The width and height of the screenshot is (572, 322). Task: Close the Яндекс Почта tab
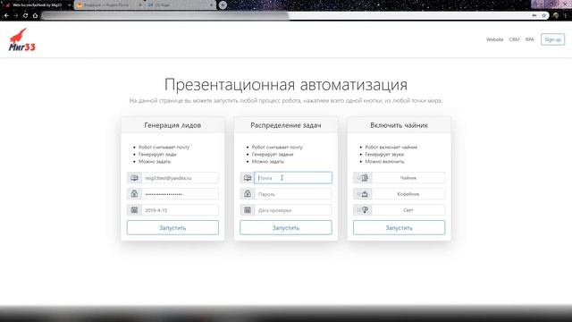coord(140,5)
